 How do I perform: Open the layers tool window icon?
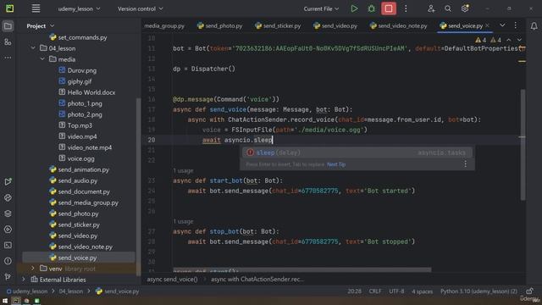pyautogui.click(x=8, y=213)
